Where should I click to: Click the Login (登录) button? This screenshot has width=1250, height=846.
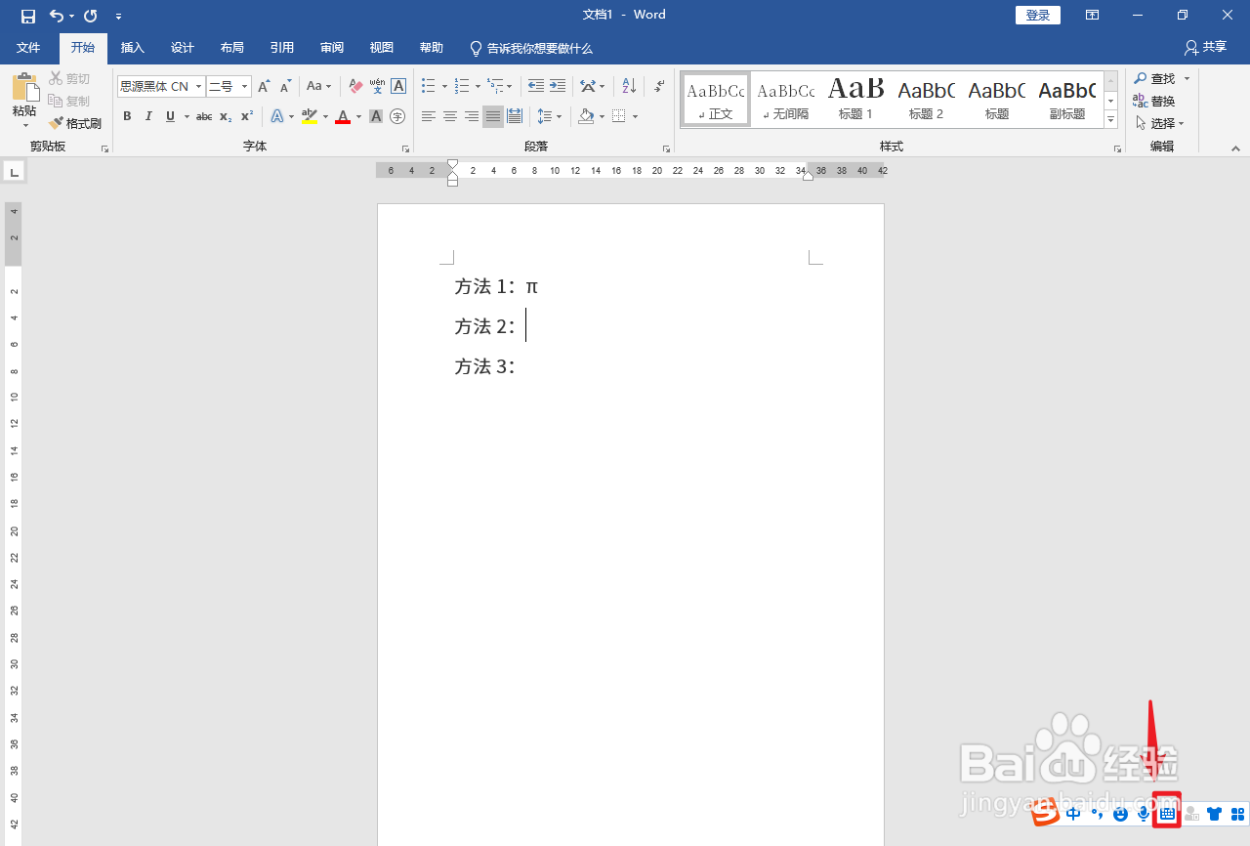coord(1038,15)
